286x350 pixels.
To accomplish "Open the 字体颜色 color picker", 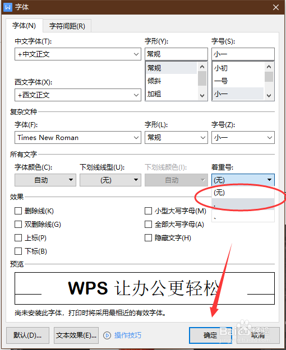I will tap(45, 180).
